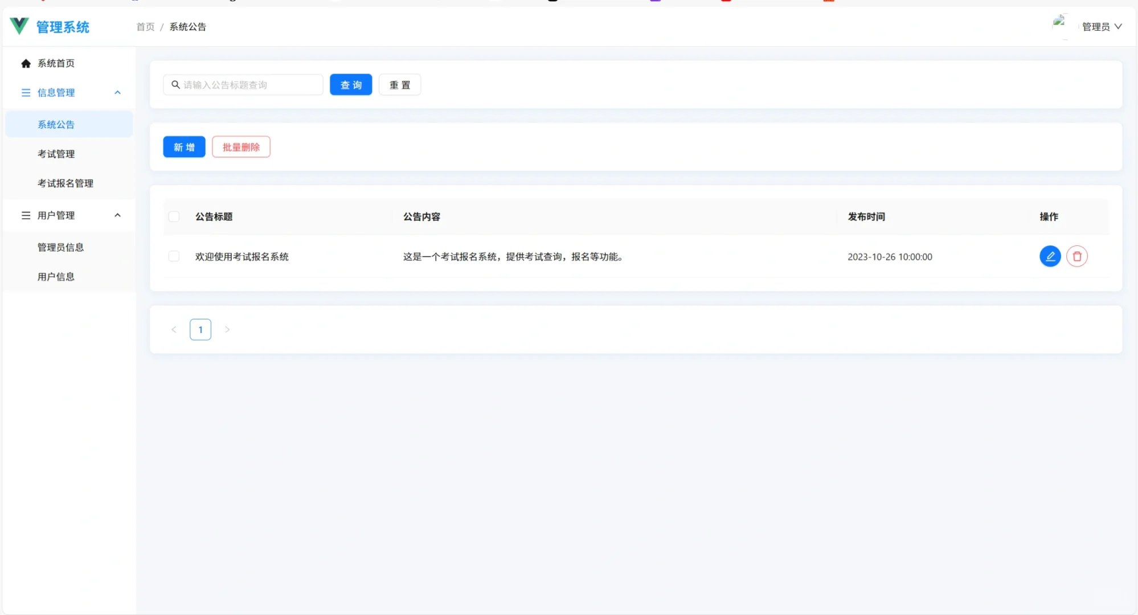The width and height of the screenshot is (1138, 615).
Task: Click the Vue logo in header
Action: coord(19,26)
